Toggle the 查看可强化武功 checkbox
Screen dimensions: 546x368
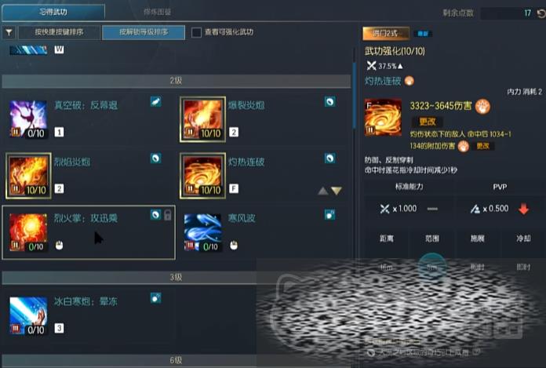point(196,32)
